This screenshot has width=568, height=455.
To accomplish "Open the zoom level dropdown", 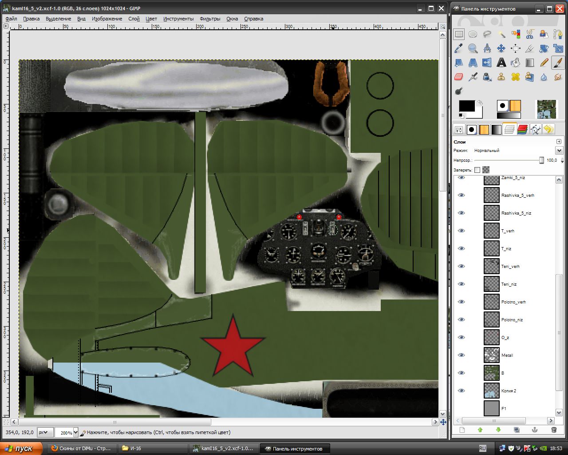I will pos(75,432).
